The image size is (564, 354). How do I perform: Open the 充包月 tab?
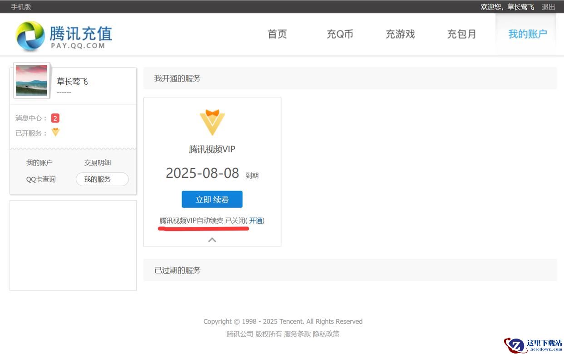tap(461, 34)
